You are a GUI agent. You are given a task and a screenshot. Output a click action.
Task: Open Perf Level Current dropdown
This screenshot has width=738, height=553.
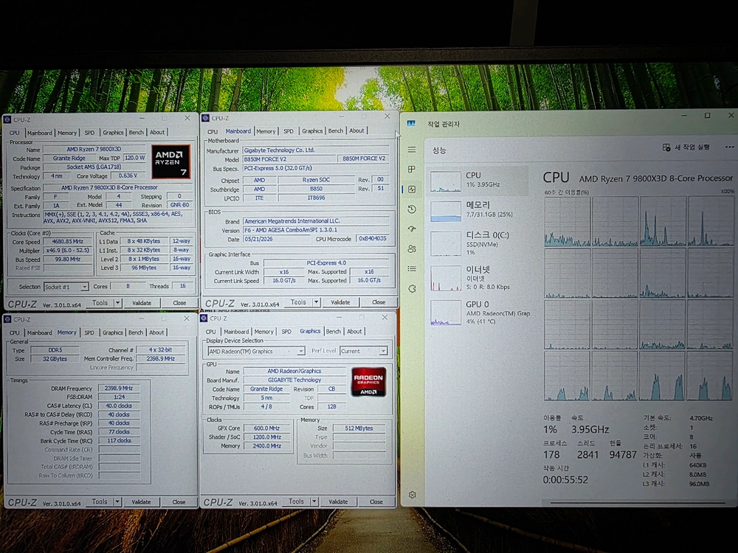[363, 351]
